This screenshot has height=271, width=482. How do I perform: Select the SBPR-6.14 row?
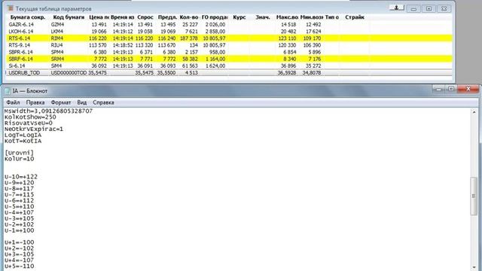229,52
